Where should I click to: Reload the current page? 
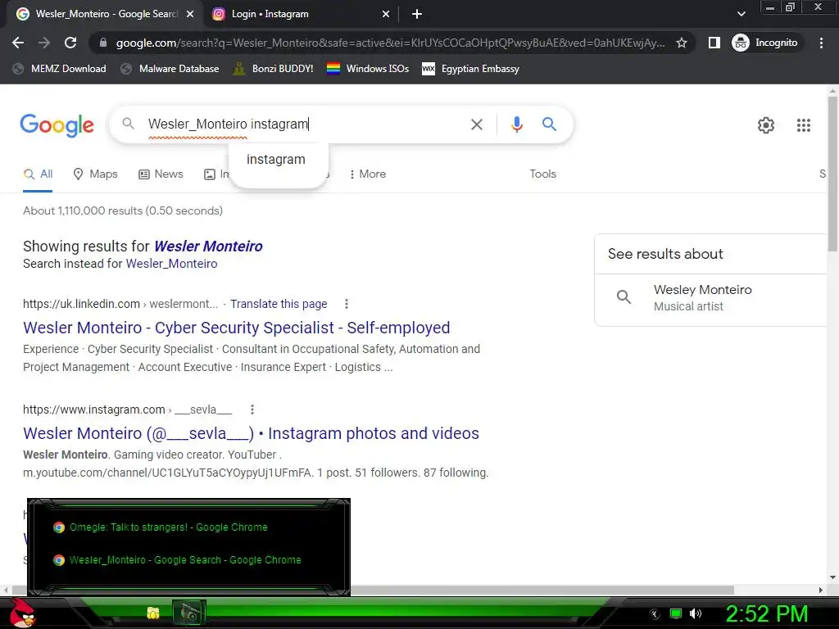[70, 43]
